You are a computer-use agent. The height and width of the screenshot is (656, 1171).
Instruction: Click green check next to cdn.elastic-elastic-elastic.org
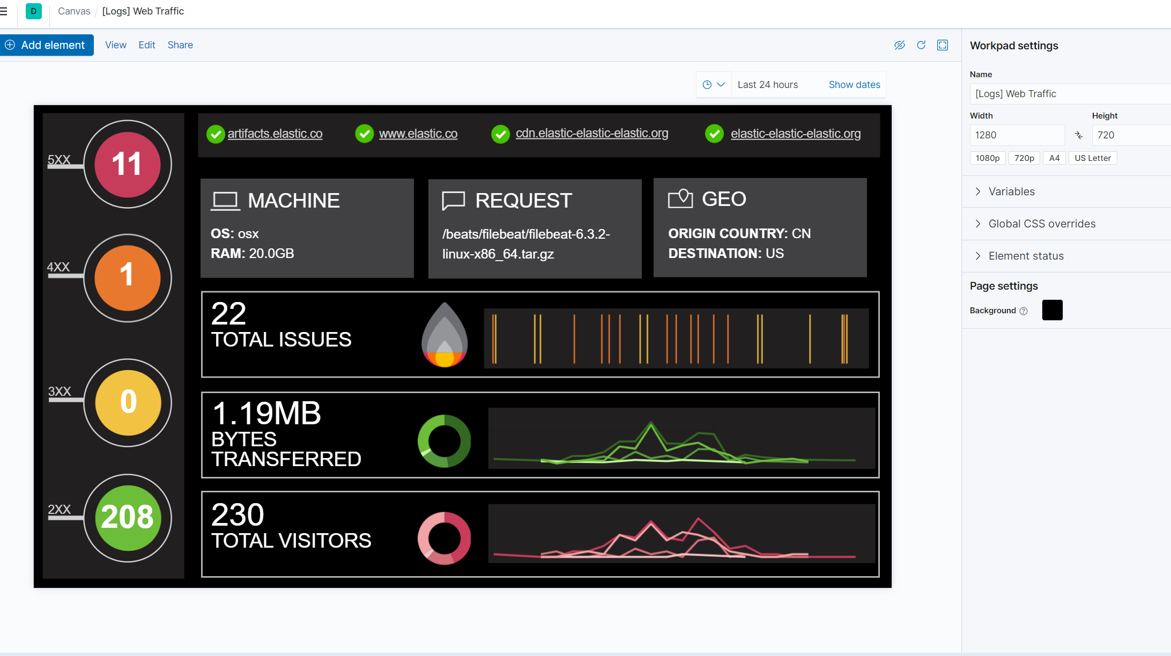pos(501,134)
